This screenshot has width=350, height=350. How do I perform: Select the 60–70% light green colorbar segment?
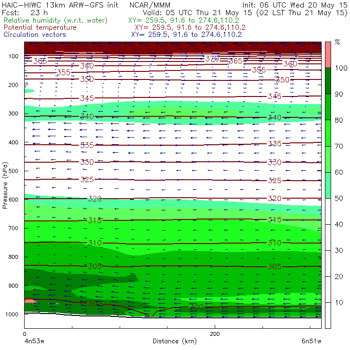(x=328, y=159)
